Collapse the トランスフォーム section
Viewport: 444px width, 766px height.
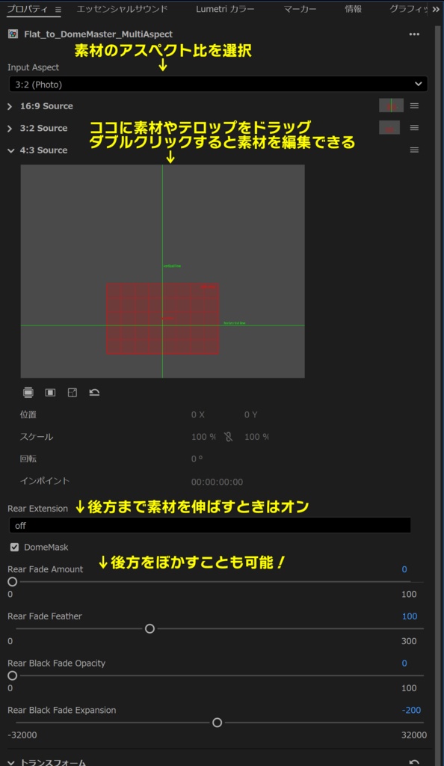pos(10,762)
